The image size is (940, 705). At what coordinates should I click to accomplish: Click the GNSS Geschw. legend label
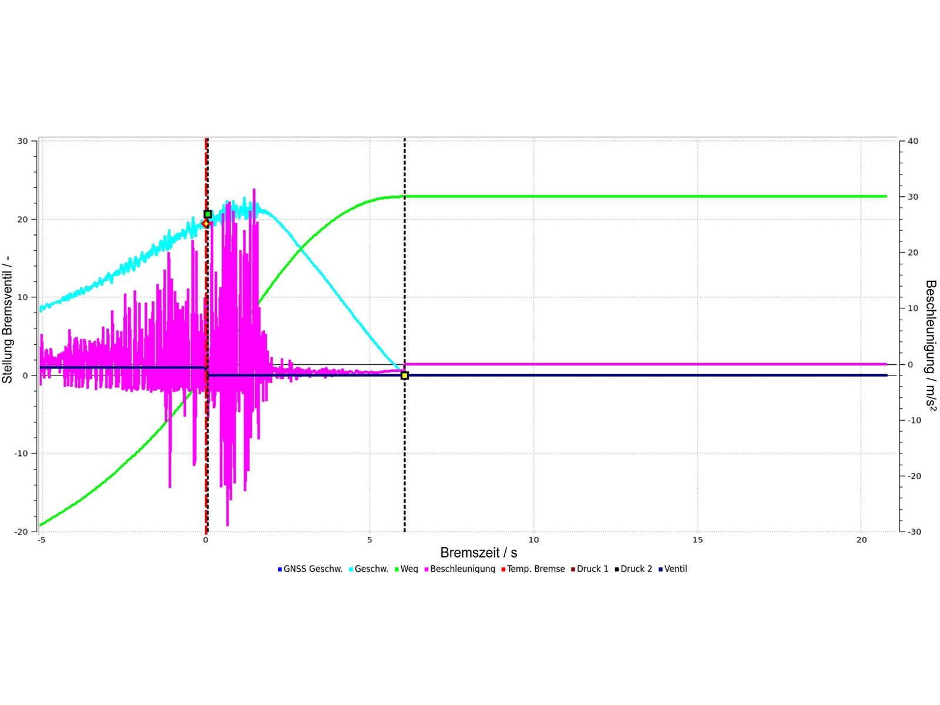313,569
